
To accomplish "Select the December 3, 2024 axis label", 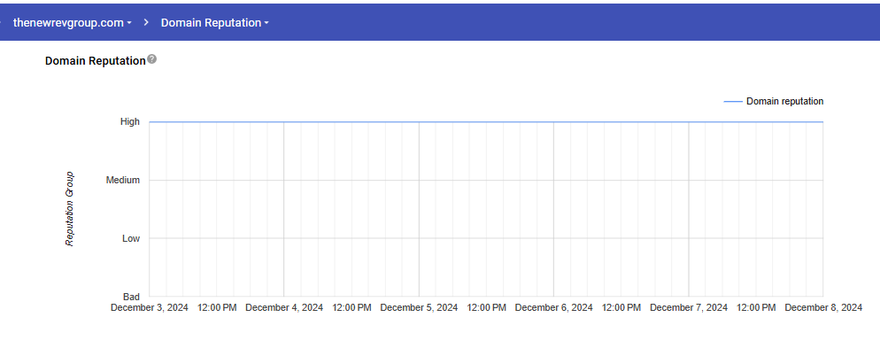I will click(x=149, y=308).
